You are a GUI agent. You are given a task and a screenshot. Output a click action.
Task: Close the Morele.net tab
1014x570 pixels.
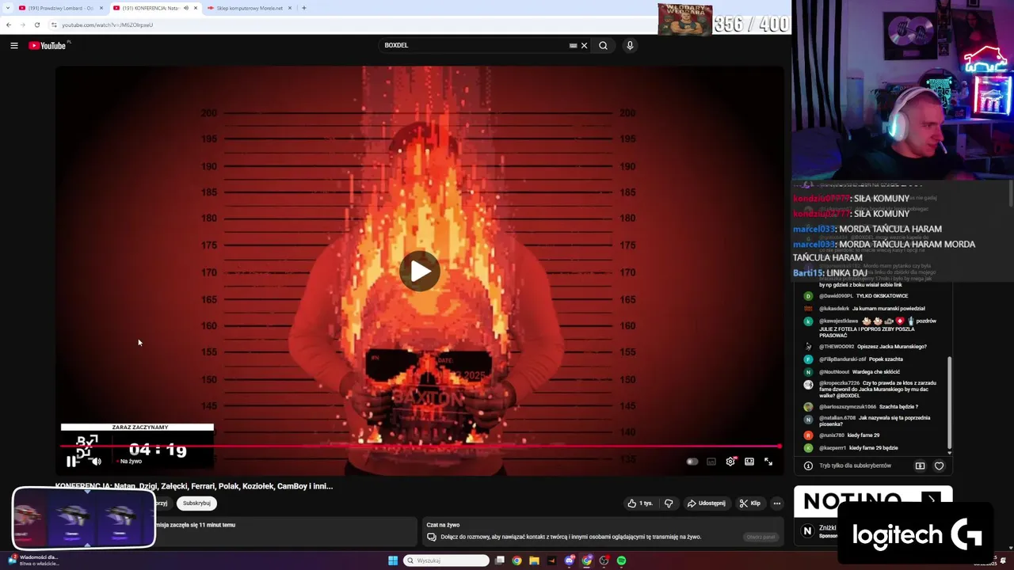pos(290,8)
